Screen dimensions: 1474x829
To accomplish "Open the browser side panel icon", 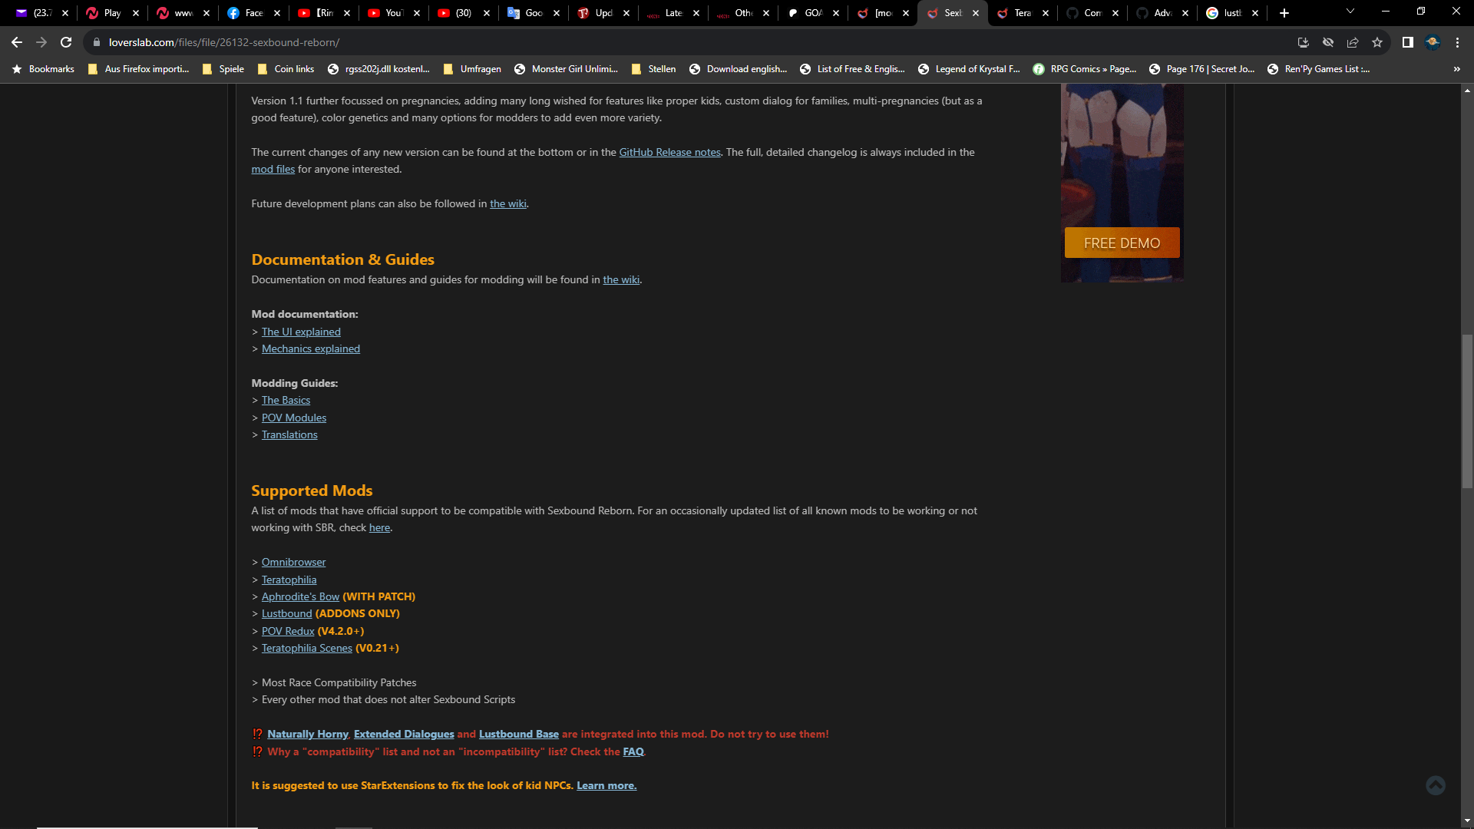I will tap(1407, 42).
